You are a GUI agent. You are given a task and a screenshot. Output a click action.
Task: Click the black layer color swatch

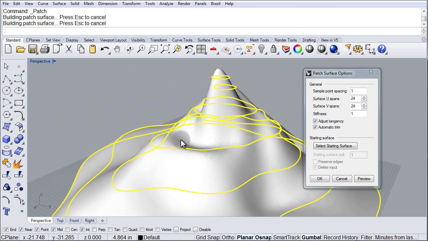click(140, 238)
